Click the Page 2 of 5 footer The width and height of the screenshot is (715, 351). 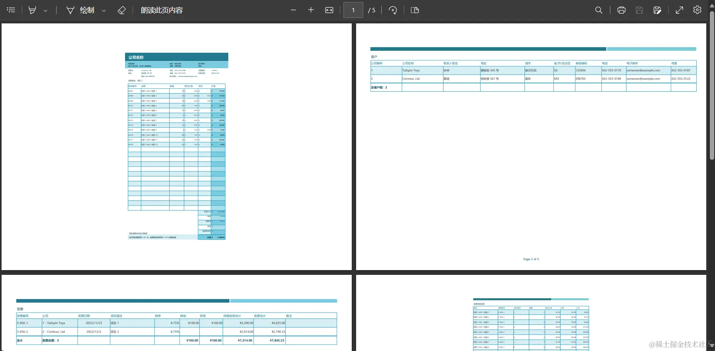tap(531, 259)
